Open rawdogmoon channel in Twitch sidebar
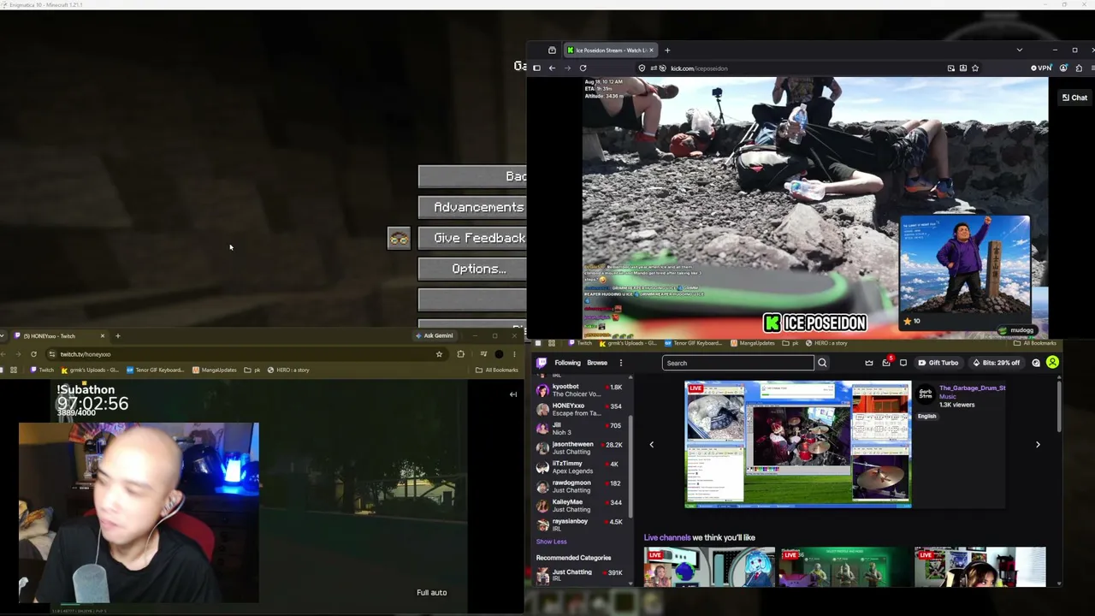1095x616 pixels. click(582, 486)
